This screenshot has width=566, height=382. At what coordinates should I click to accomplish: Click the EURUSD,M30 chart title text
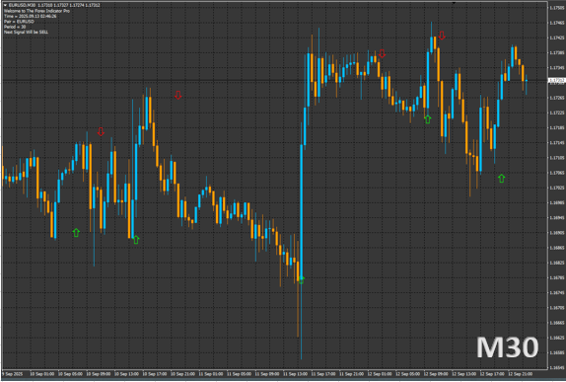tap(22, 5)
